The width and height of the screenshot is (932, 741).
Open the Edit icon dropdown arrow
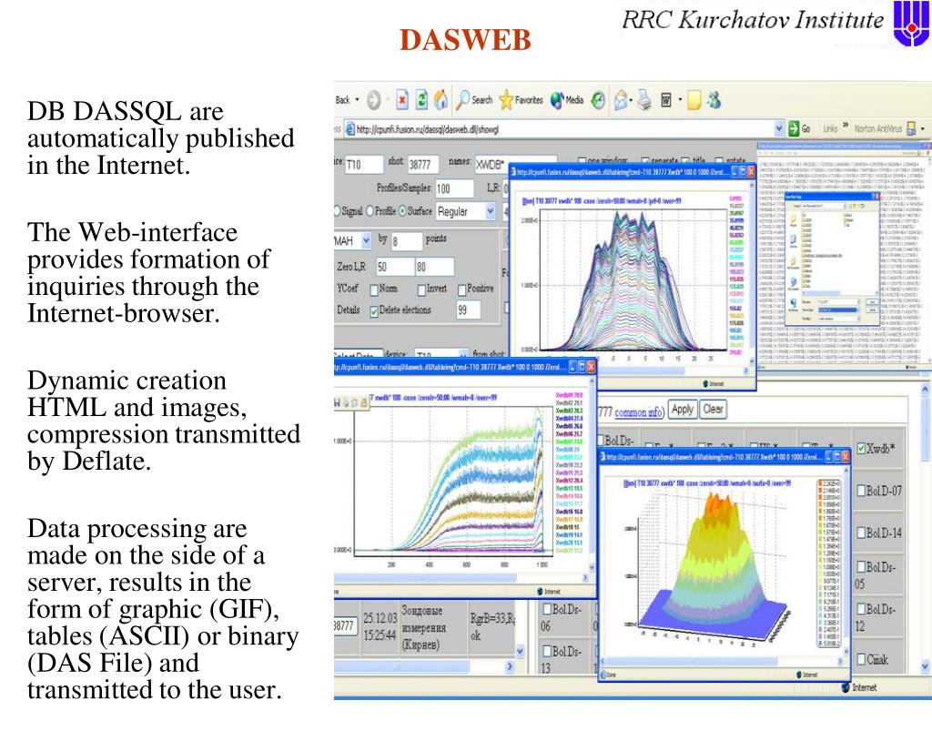[680, 100]
